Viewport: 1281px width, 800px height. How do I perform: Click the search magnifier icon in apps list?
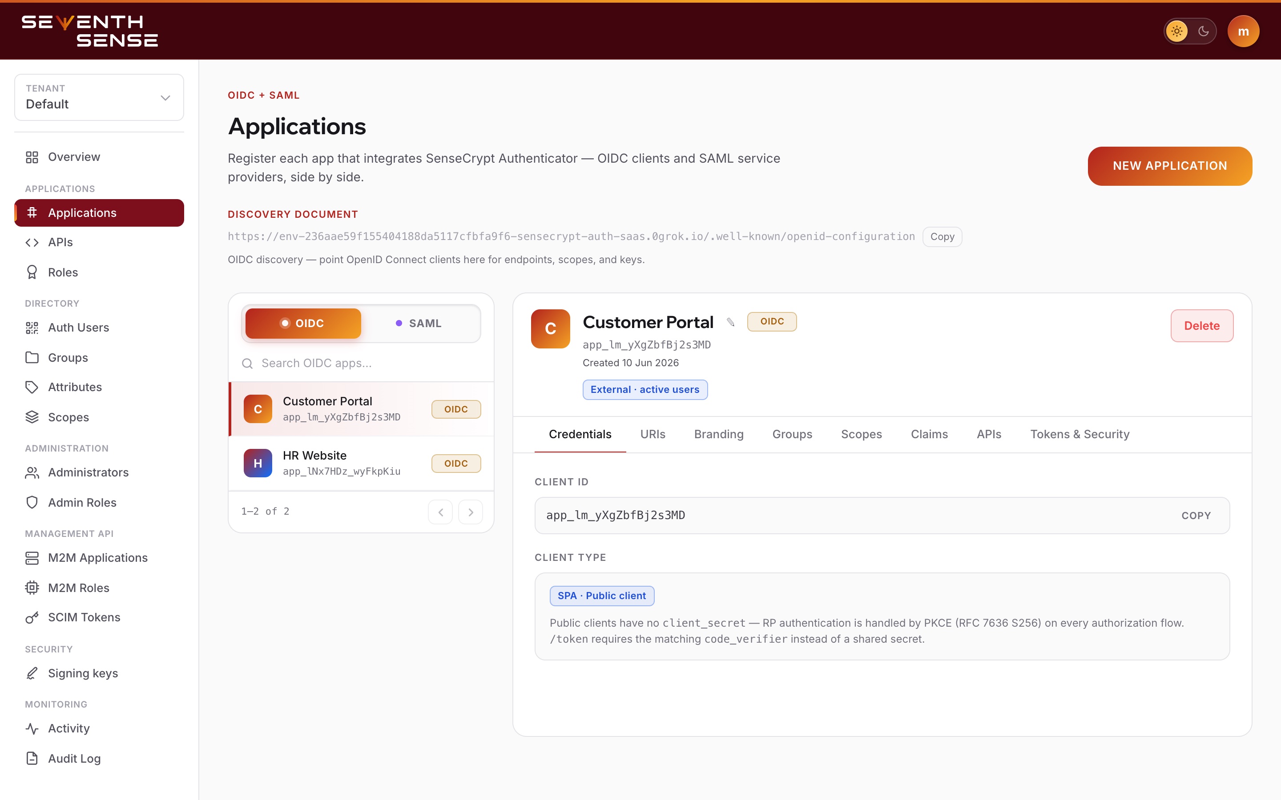pos(247,364)
